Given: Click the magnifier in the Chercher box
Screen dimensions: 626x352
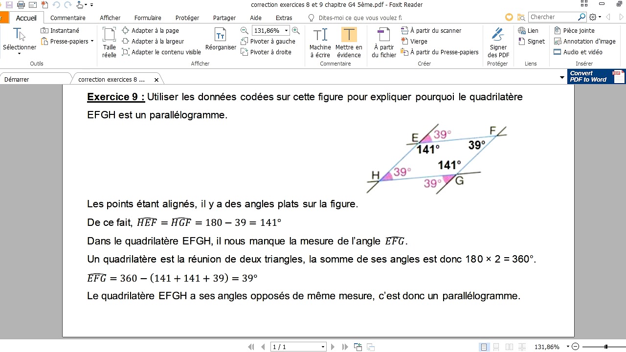Looking at the screenshot, I should 581,17.
